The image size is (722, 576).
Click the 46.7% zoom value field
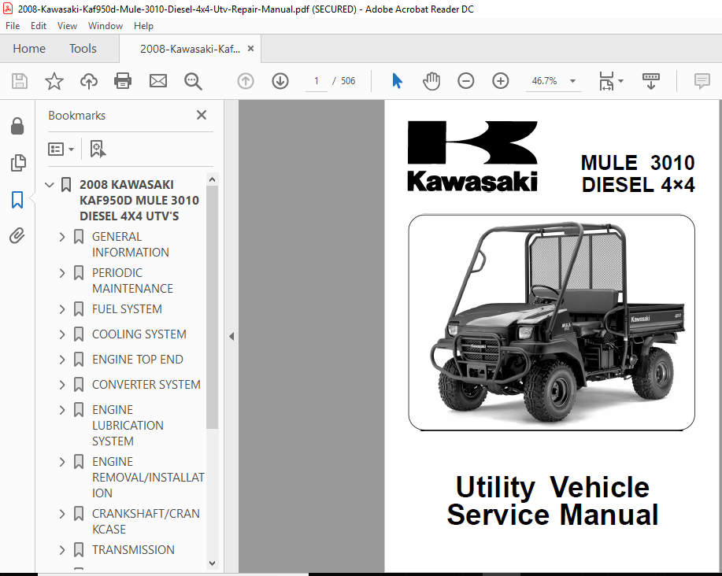pyautogui.click(x=544, y=81)
